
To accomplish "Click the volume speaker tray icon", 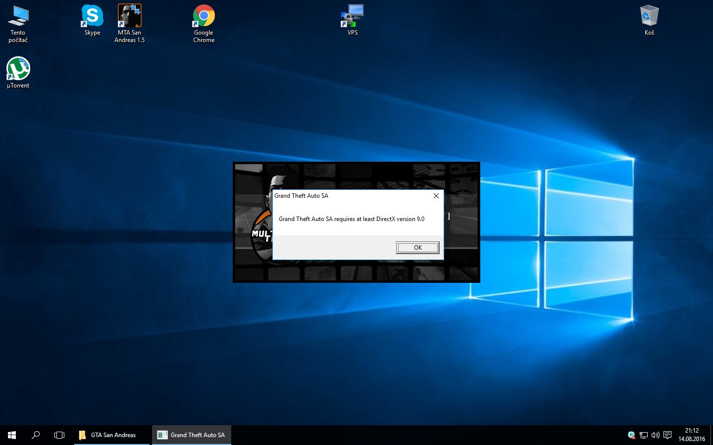I will [655, 435].
